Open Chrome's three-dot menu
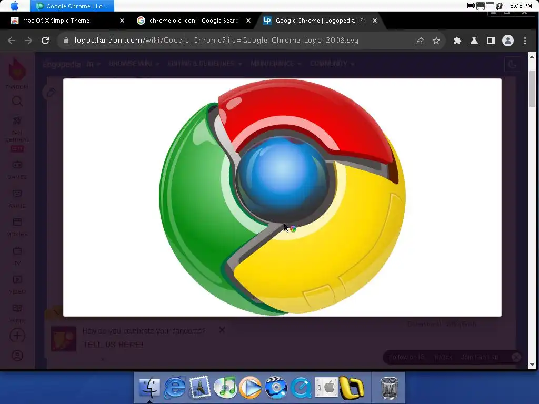539x404 pixels. [x=525, y=41]
